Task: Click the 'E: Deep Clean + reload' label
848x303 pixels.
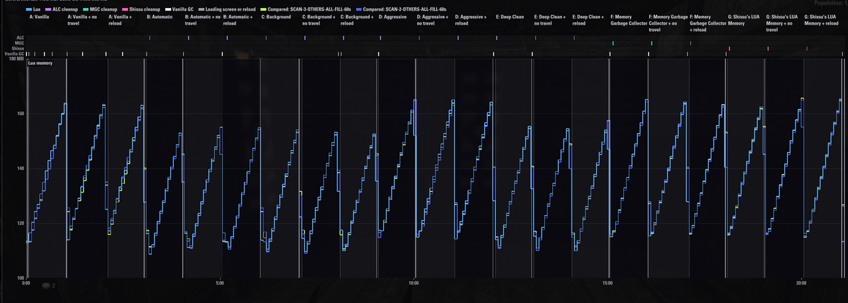Action: tap(588, 20)
